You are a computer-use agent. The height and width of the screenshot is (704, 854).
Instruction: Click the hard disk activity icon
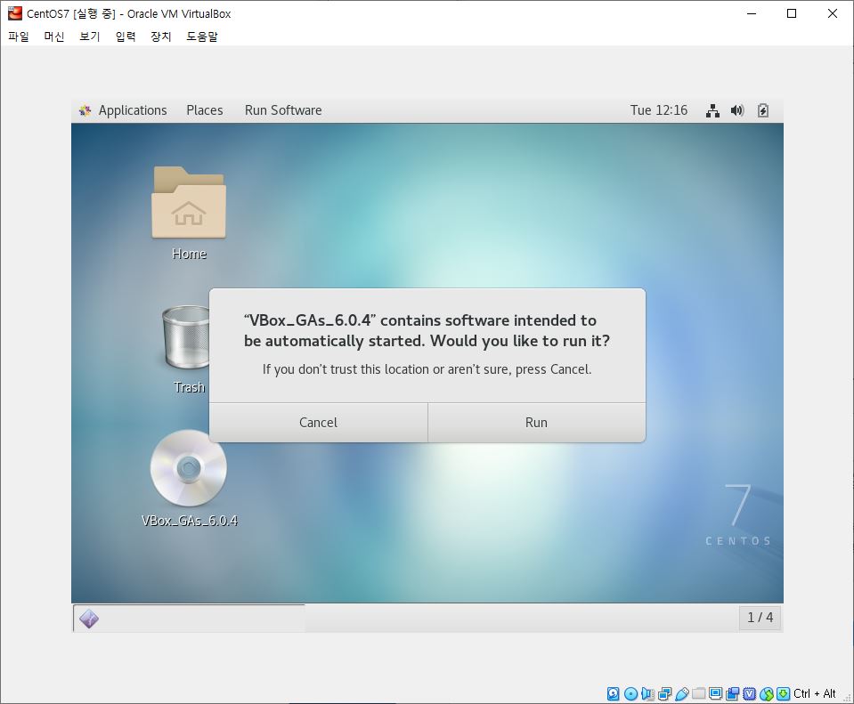coord(614,693)
